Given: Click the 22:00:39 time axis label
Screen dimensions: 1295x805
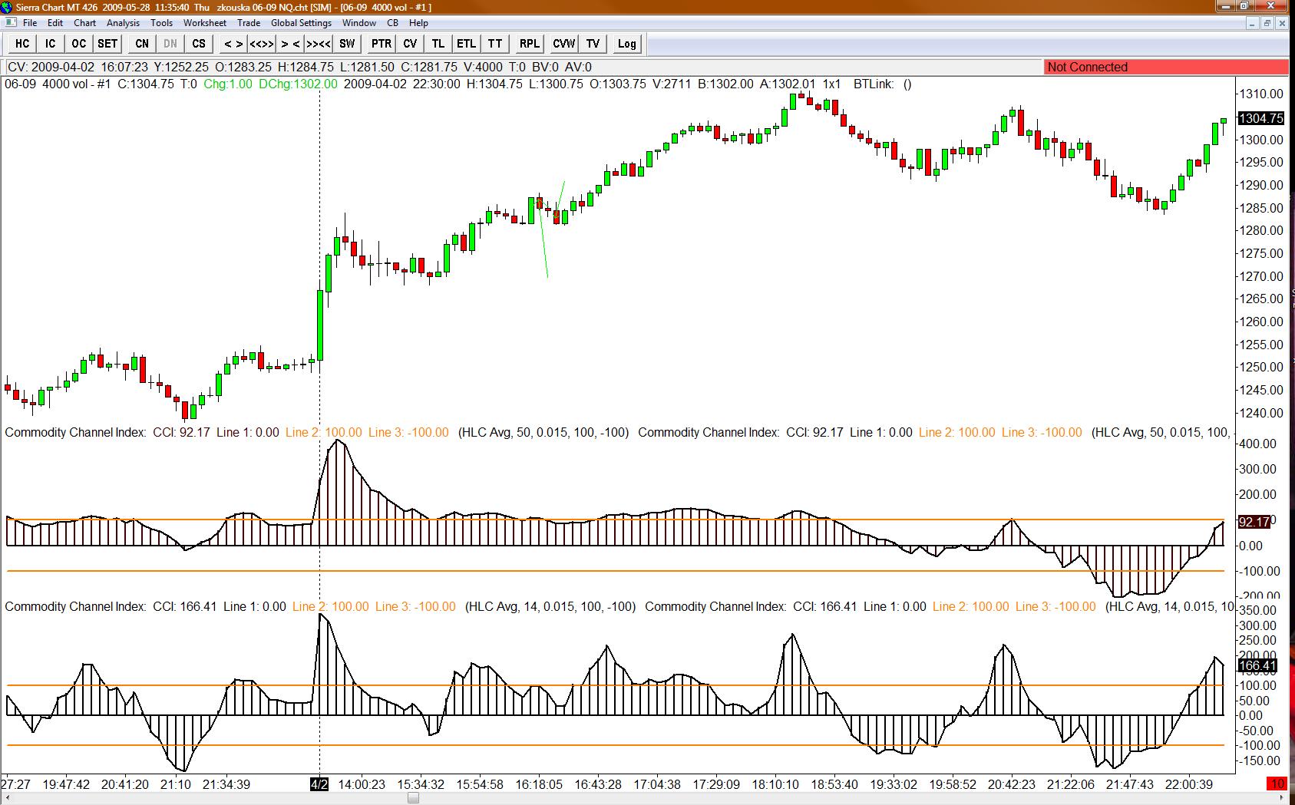Looking at the screenshot, I should point(1188,784).
